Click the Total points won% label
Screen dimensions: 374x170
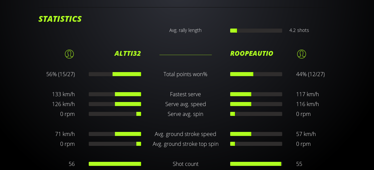(185, 74)
